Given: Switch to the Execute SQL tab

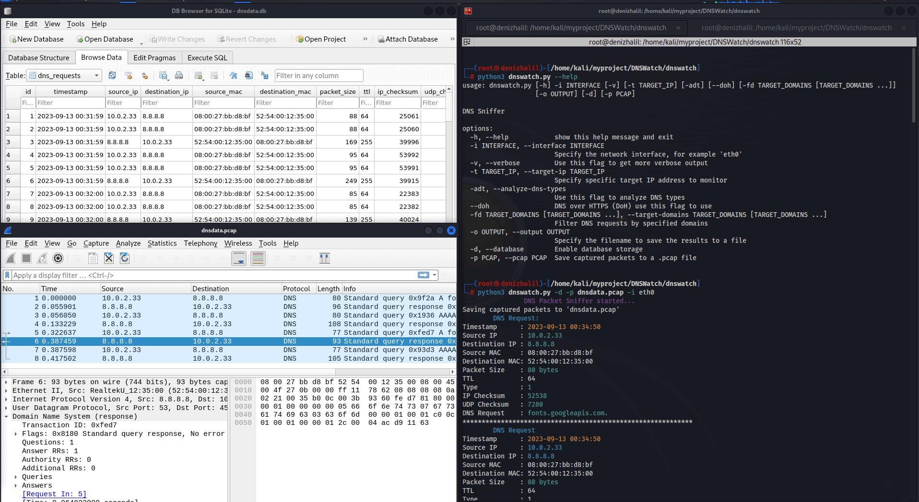Looking at the screenshot, I should pos(207,57).
